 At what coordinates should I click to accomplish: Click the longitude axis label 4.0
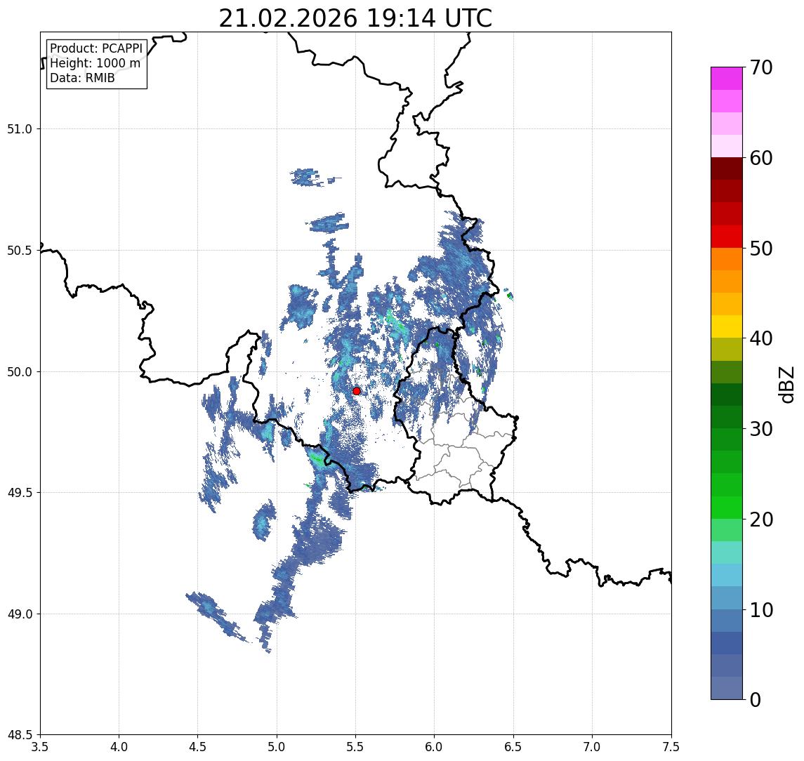click(x=119, y=747)
